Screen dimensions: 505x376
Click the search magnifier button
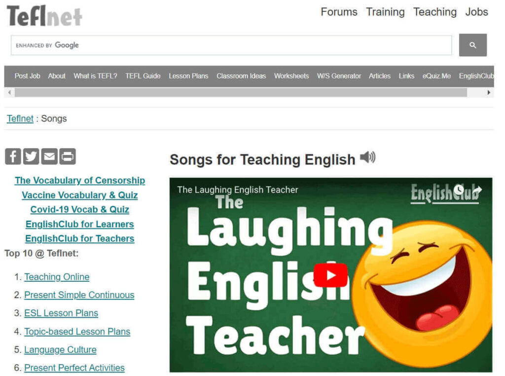(472, 45)
